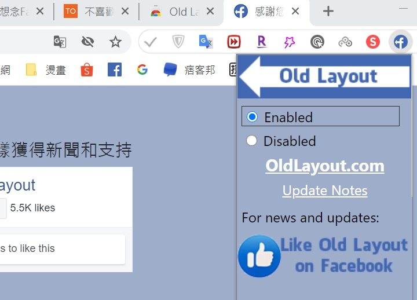
Task: Open a new tab with plus button
Action: click(328, 11)
